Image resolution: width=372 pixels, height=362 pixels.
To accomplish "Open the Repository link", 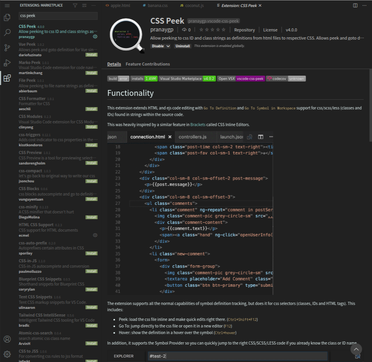I will tap(244, 30).
